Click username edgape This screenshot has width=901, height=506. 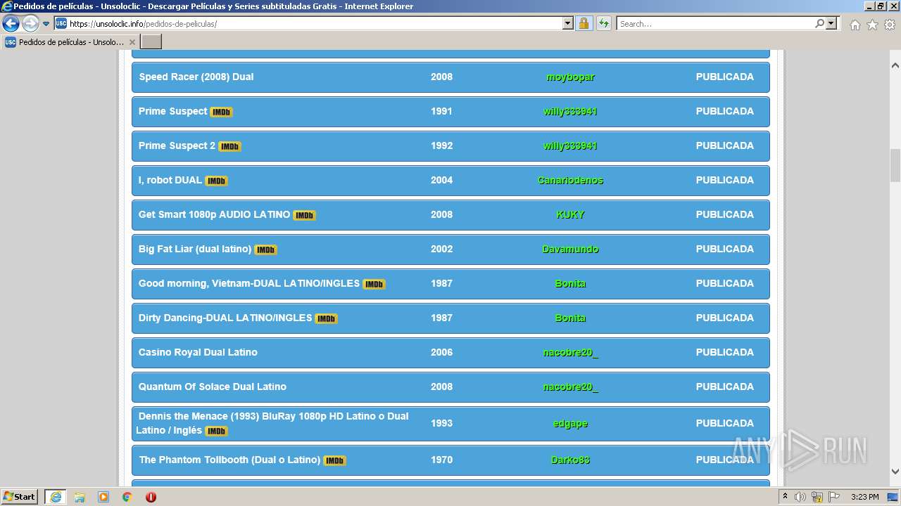[x=570, y=424]
